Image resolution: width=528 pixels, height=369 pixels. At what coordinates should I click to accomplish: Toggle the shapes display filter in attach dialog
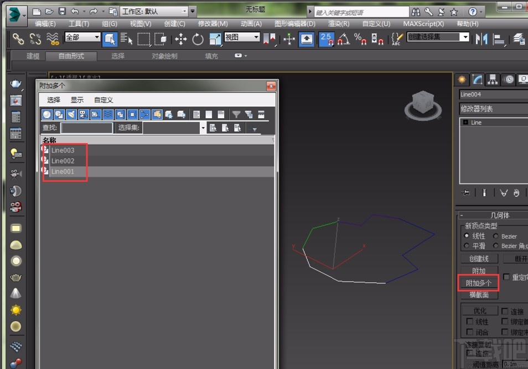pos(58,114)
